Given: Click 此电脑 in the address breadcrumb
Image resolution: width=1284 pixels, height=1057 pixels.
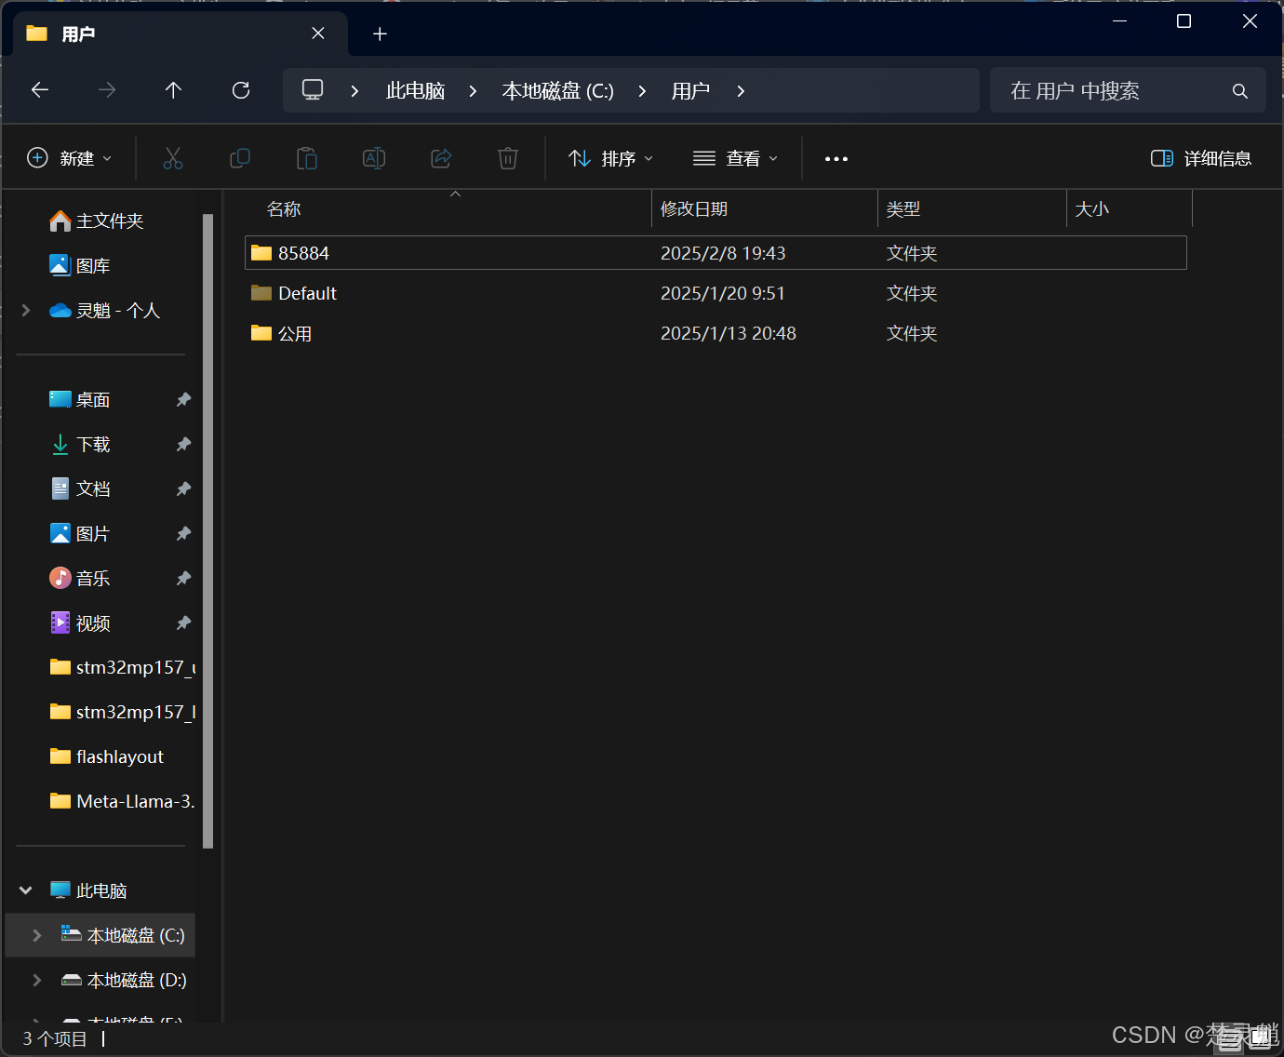Looking at the screenshot, I should [415, 90].
